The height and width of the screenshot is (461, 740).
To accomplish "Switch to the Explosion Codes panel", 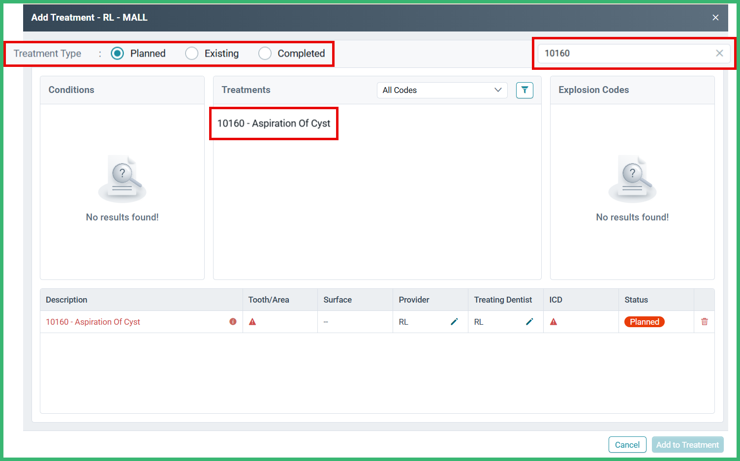I will [593, 90].
